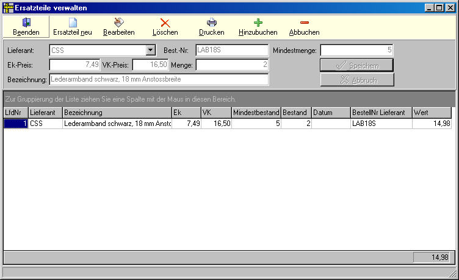The height and width of the screenshot is (280, 459).
Task: Select the Lederarmband schwarz table row
Action: (117, 124)
